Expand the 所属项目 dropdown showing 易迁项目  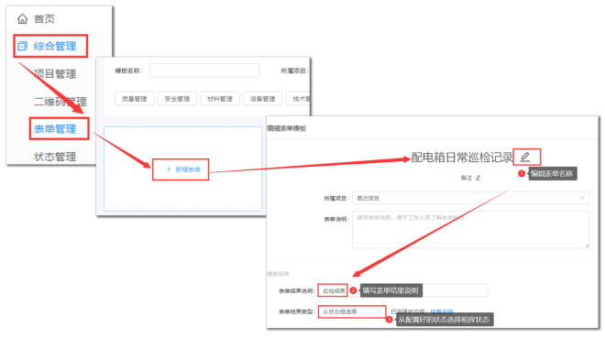pos(471,198)
